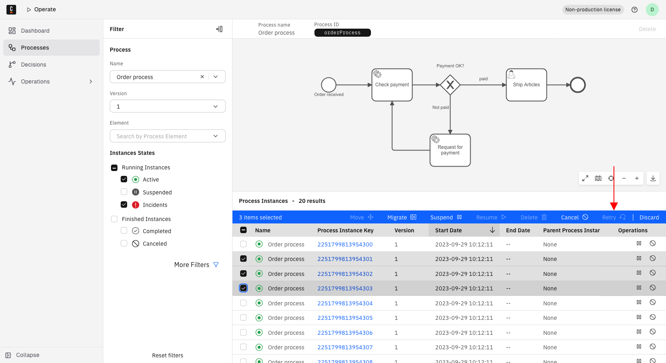The width and height of the screenshot is (666, 363).
Task: Click Migrate in the batch toolbar
Action: tap(402, 217)
